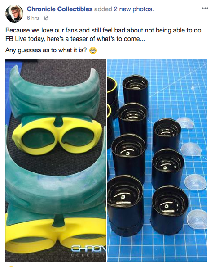Click the Chronicle Collectibles watermark on the photo
Image resolution: width=215 pixels, height=267 pixels.
pos(88,251)
